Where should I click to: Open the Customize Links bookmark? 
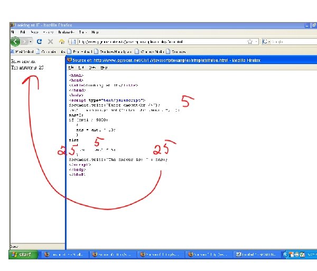point(51,52)
